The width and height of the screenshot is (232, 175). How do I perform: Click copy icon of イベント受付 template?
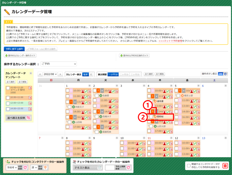(30, 88)
